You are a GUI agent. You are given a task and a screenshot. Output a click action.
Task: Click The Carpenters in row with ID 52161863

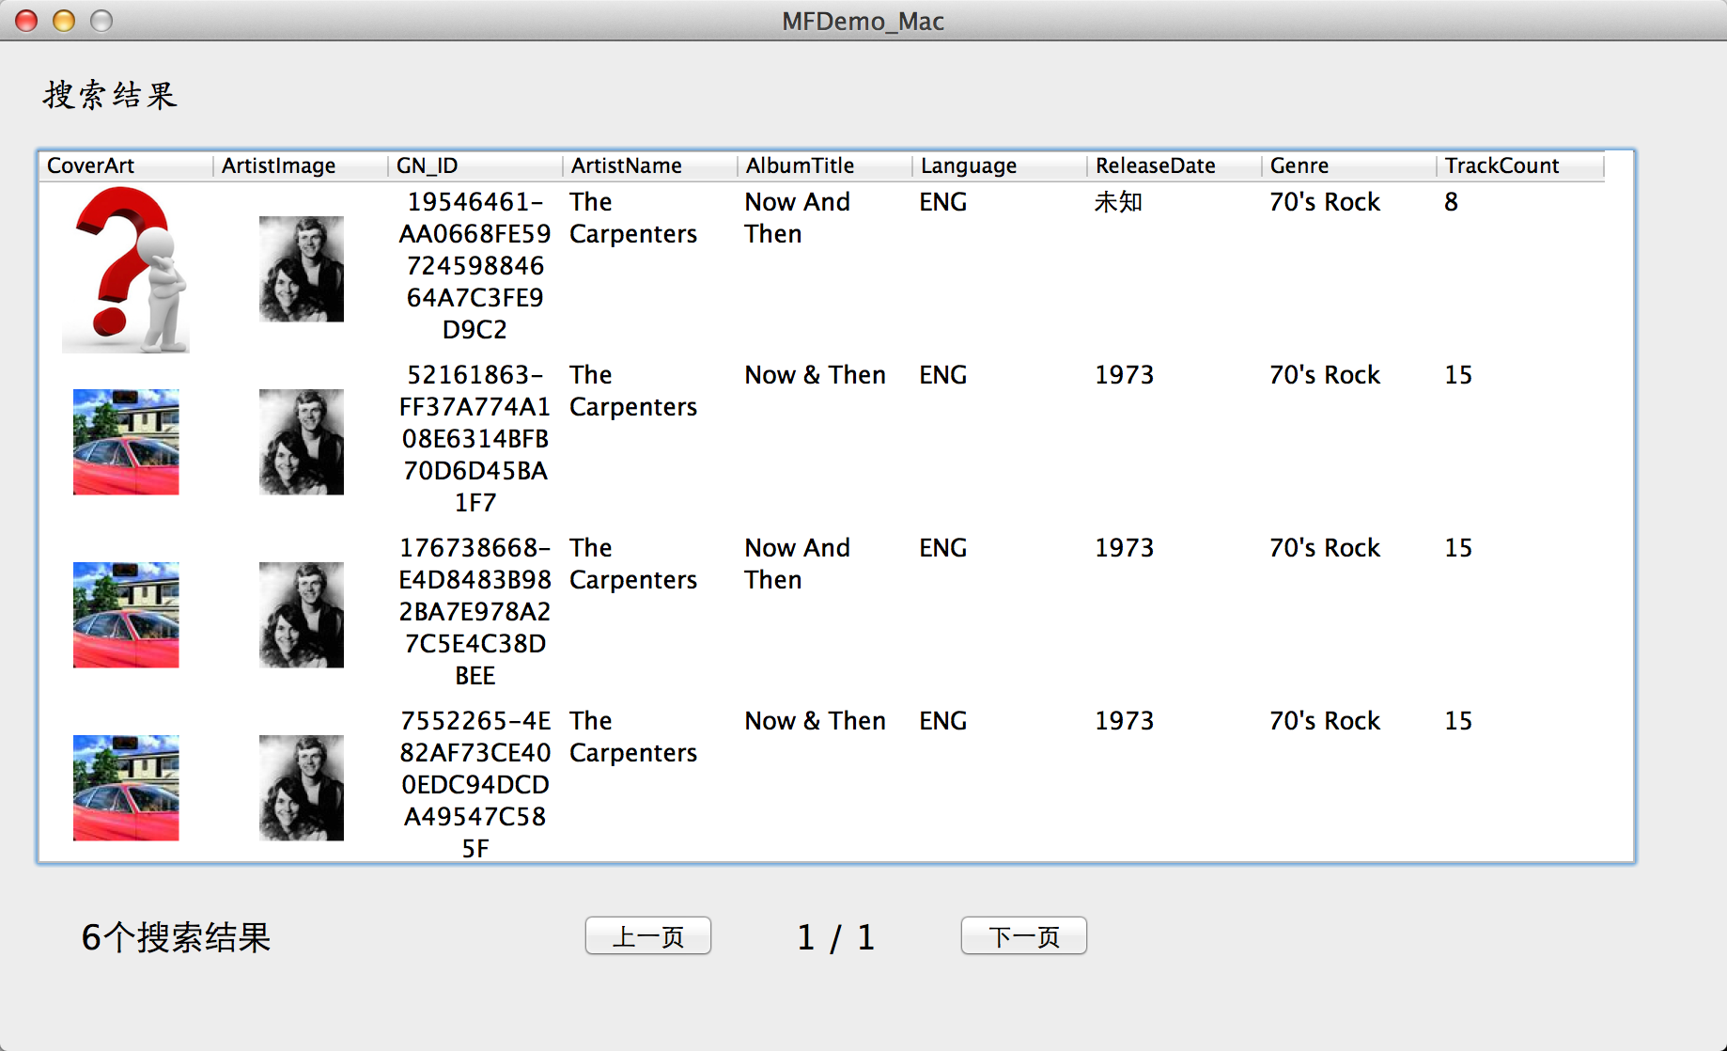[x=633, y=391]
